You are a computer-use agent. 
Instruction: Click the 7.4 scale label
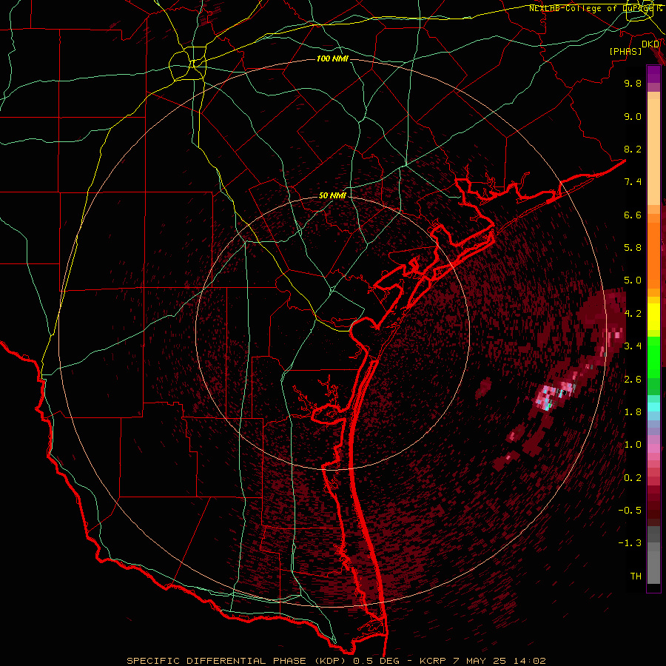[x=633, y=182]
